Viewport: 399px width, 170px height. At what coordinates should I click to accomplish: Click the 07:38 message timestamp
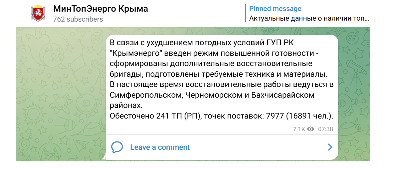[x=326, y=129]
